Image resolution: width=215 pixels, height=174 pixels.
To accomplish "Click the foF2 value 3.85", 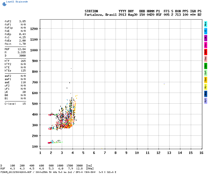I will (22, 21).
